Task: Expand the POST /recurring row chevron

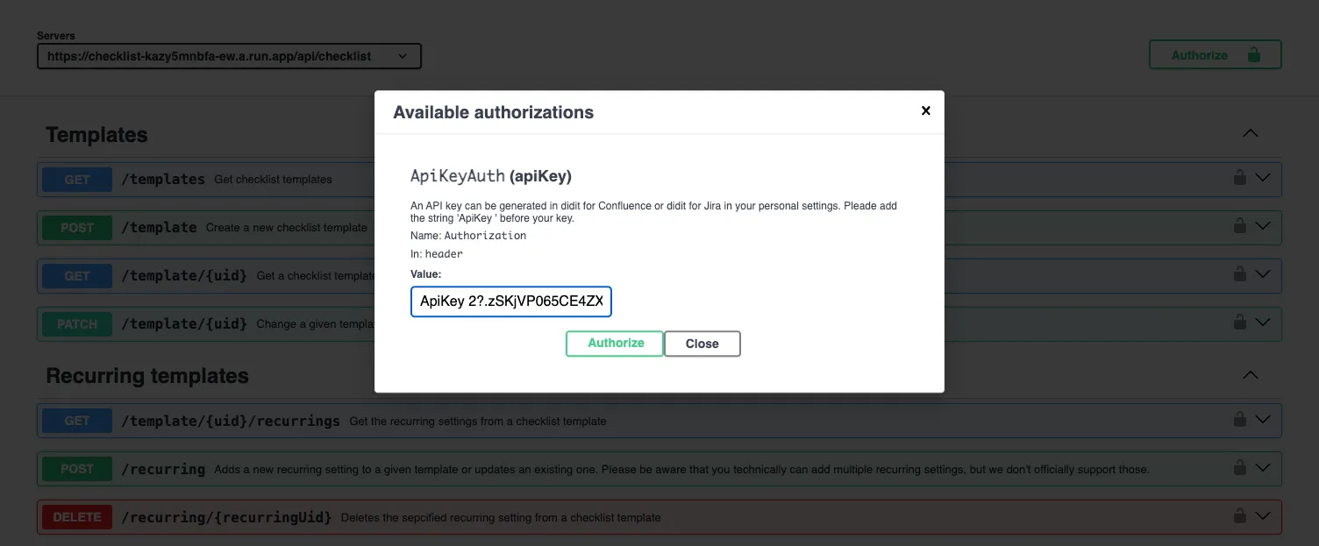Action: [x=1263, y=468]
